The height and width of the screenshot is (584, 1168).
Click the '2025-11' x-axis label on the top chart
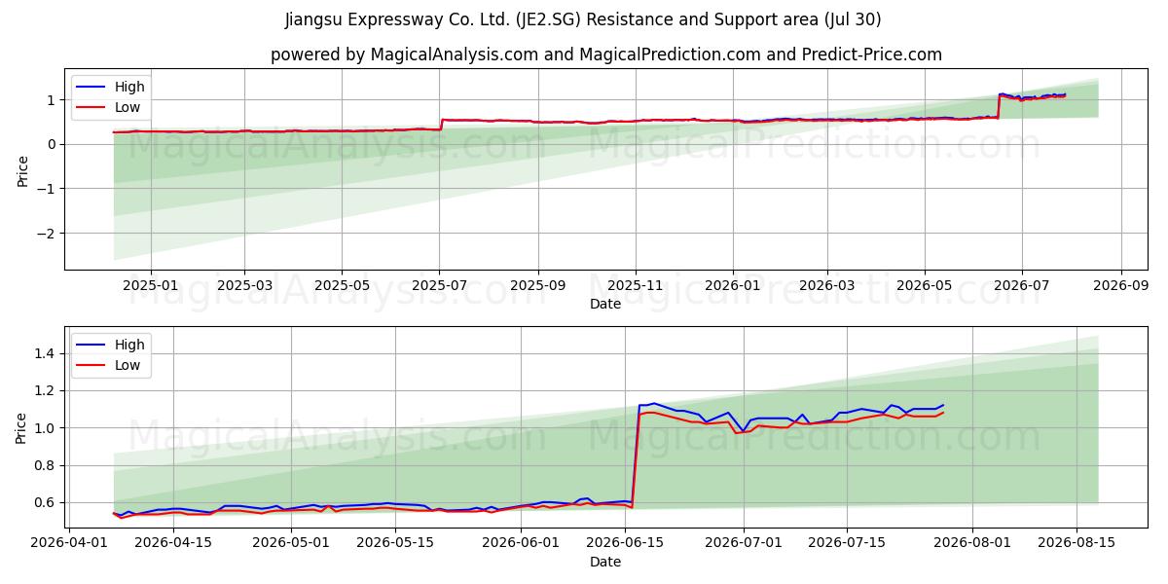pos(636,287)
